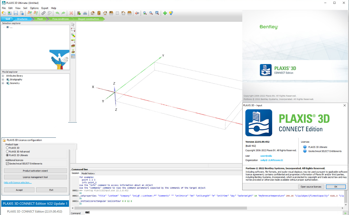Click the green run arrow beside command input
Image resolution: width=349 pixels, height=215 pixels.
point(345,213)
